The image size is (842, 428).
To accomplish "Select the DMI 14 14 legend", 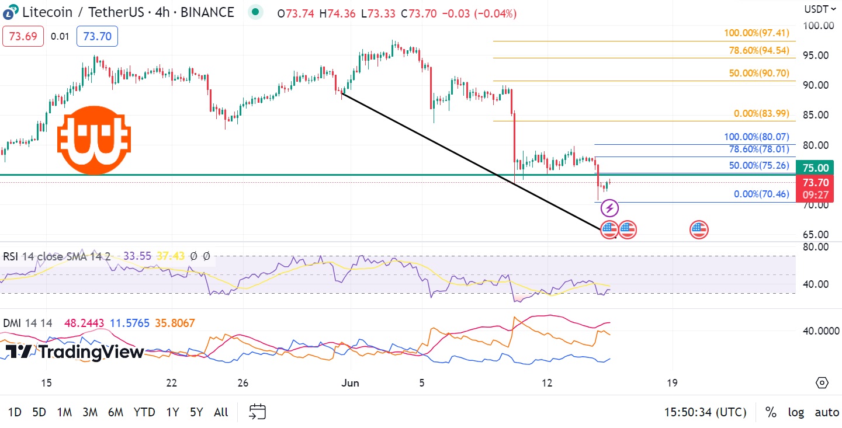I will pos(27,323).
